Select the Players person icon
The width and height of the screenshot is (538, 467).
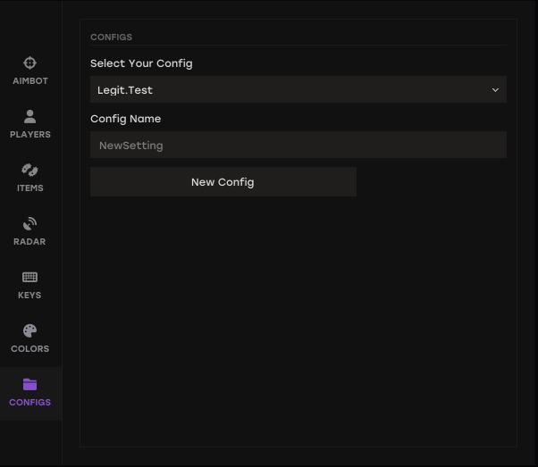coord(29,117)
